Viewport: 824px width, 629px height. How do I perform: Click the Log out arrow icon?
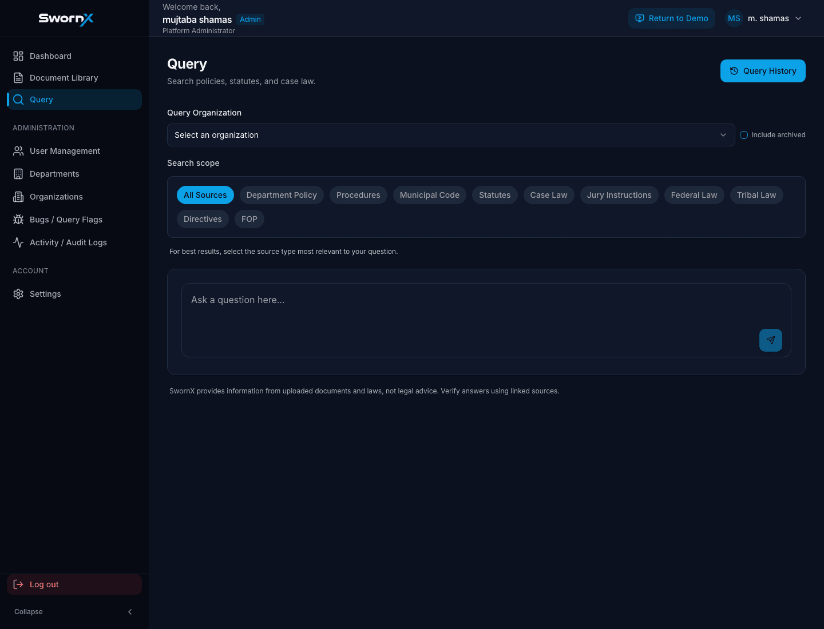pos(18,584)
